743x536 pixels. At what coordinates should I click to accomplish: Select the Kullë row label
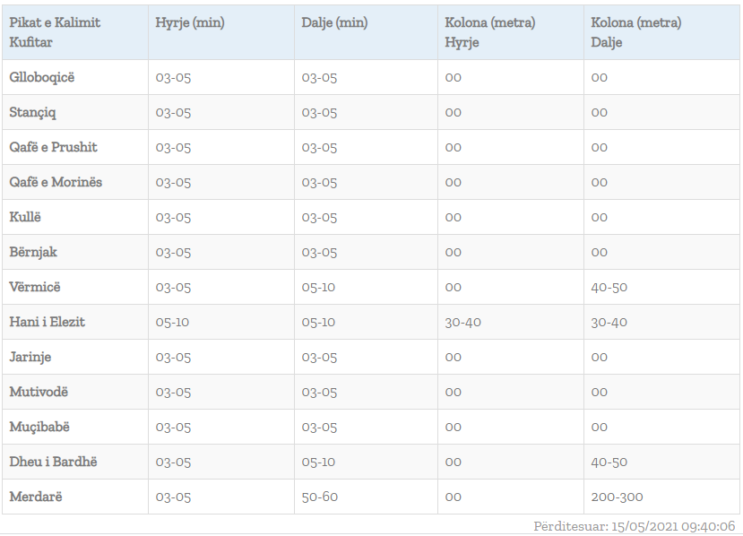pyautogui.click(x=25, y=217)
